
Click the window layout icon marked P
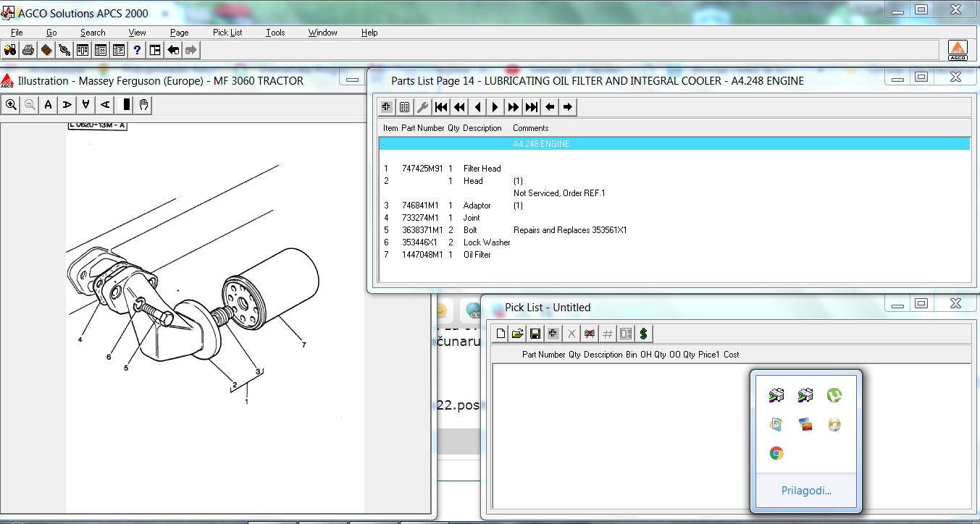click(119, 50)
